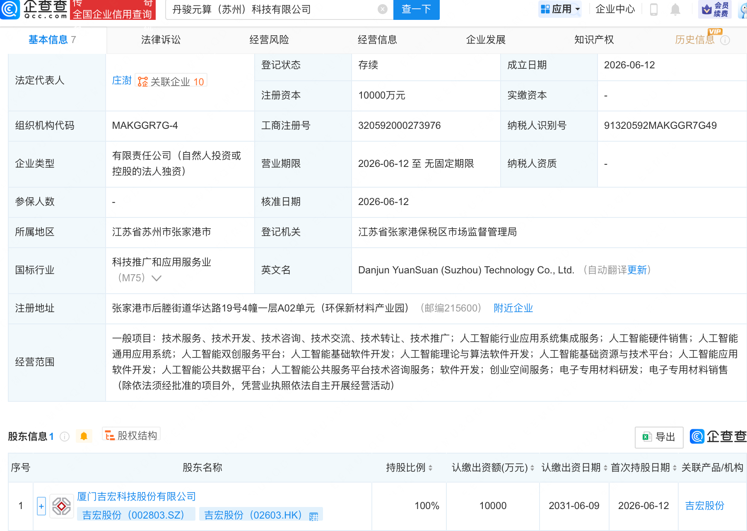
Task: Open the 历史信息 VIP tab
Action: (x=695, y=40)
